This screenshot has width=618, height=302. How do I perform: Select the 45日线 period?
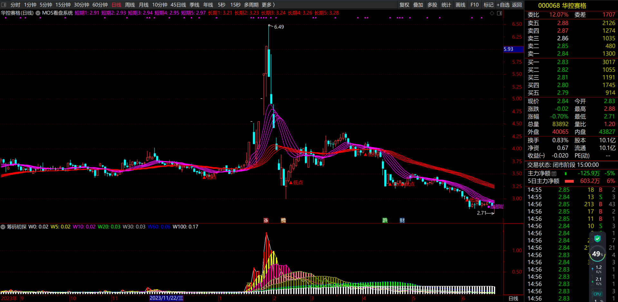coord(178,5)
